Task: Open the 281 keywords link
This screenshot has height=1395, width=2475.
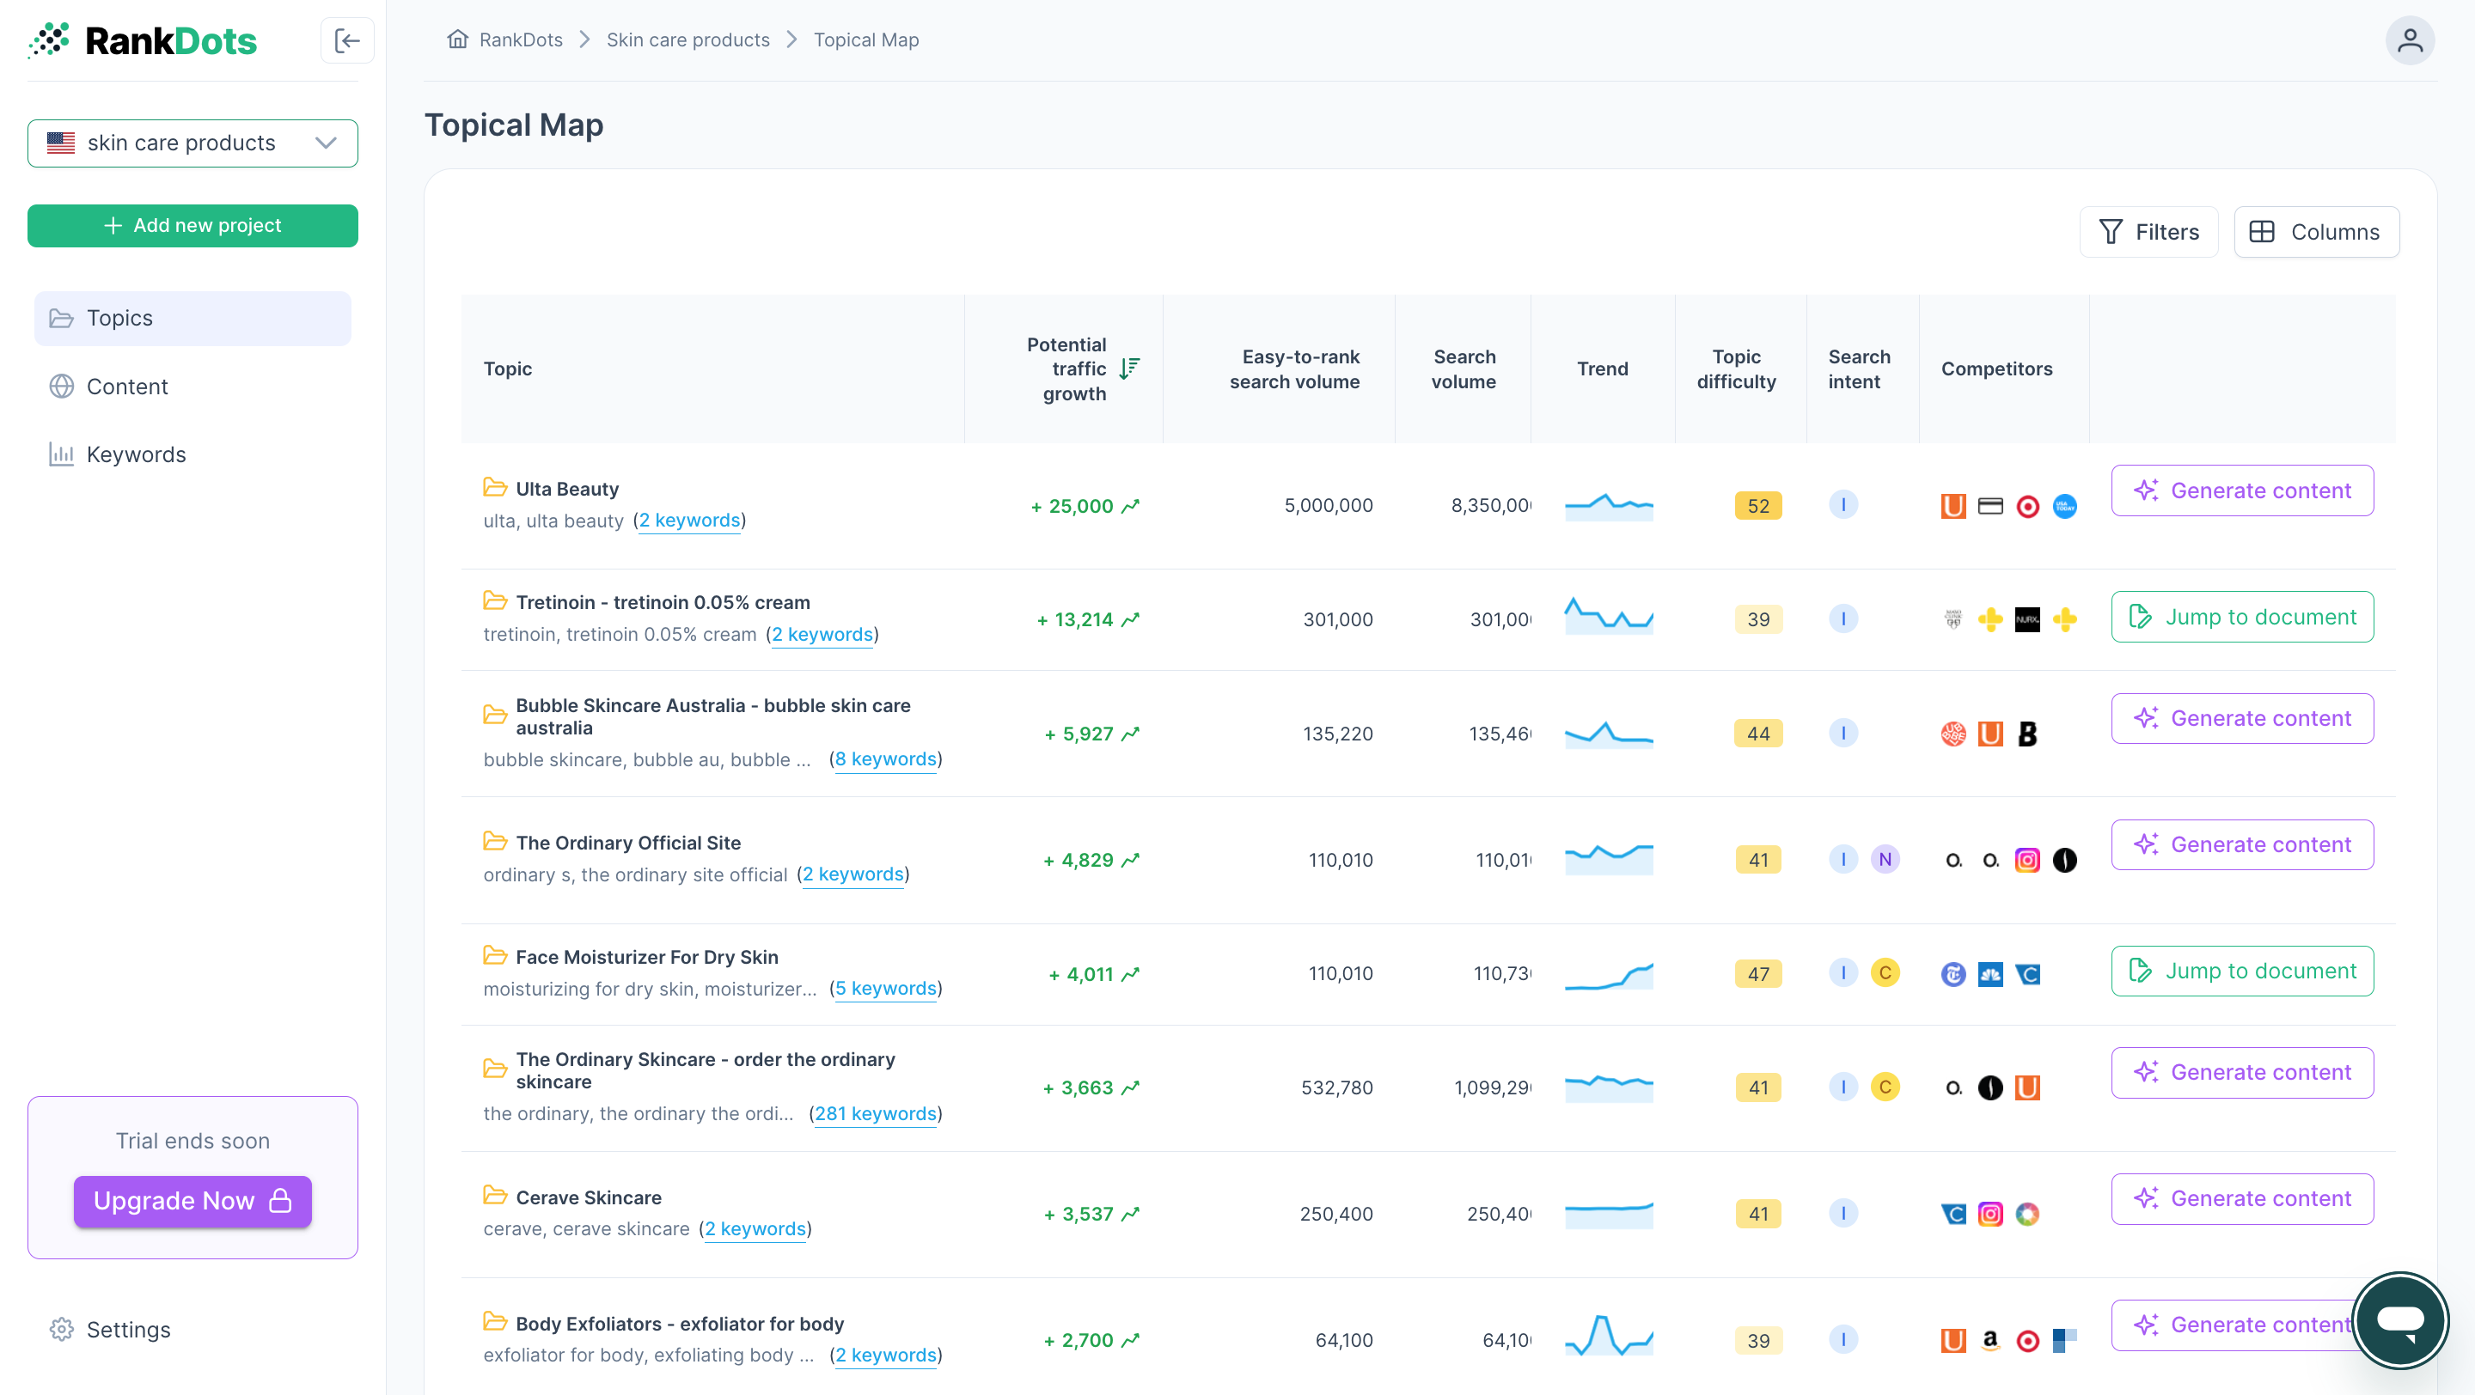Action: [876, 1114]
